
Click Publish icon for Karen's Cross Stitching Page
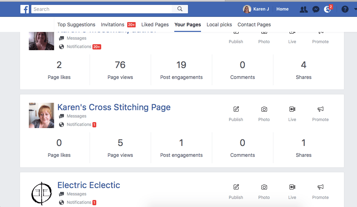click(236, 109)
